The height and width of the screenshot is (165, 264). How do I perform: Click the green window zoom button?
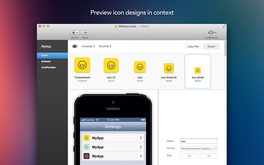click(48, 26)
